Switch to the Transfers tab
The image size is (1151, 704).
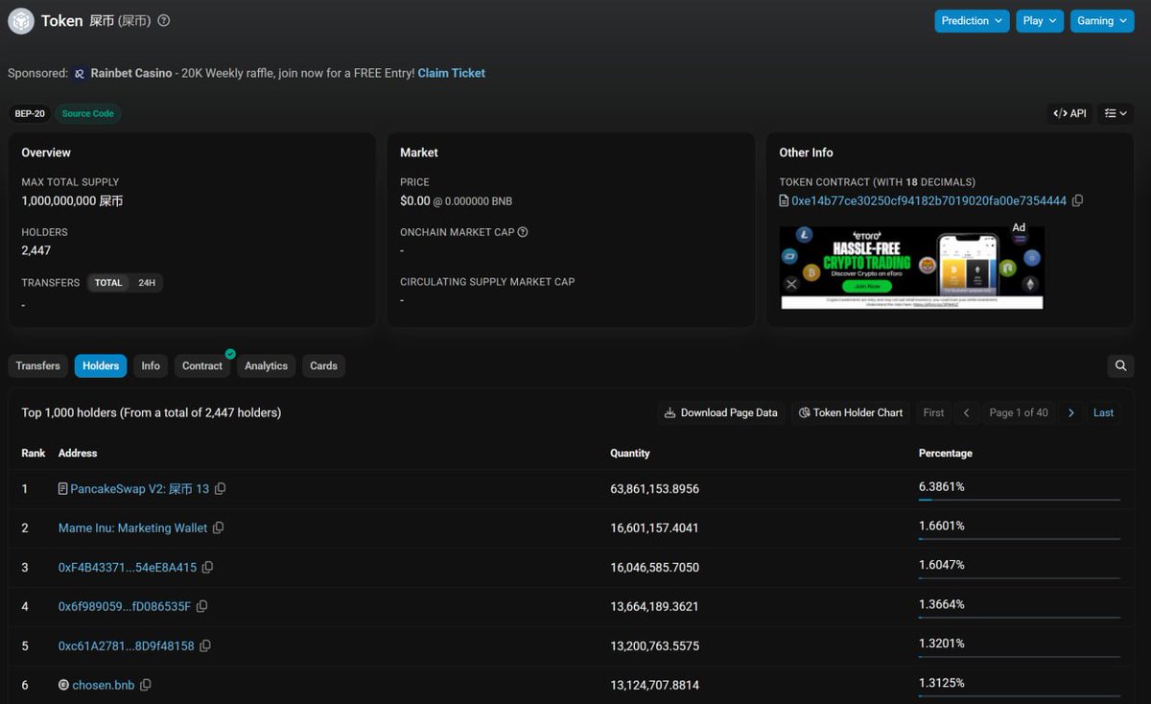38,365
